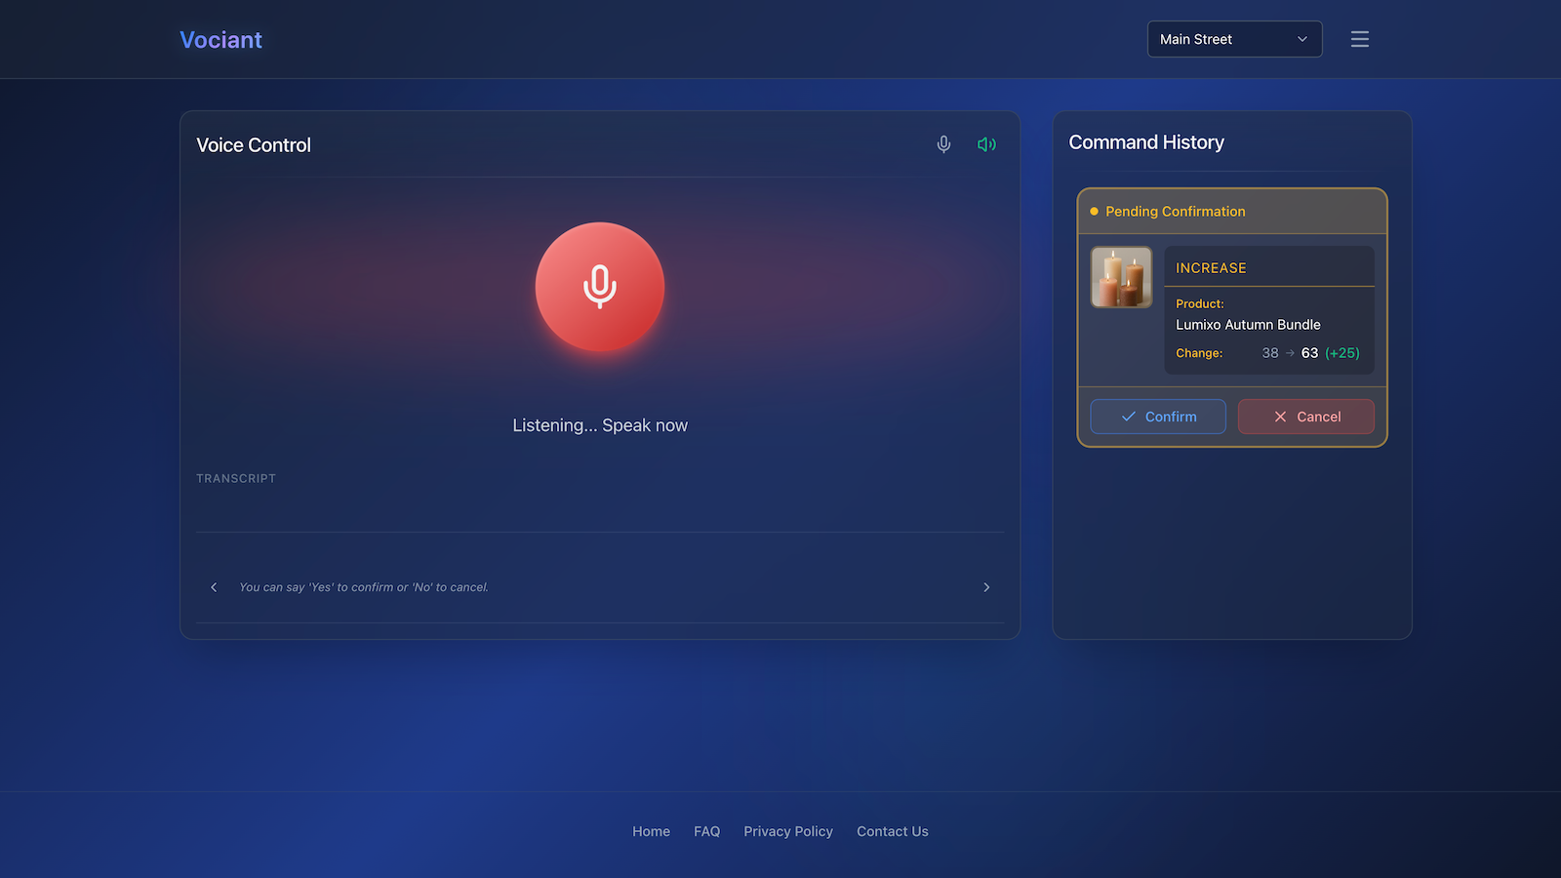Click the X icon inside Cancel button
Viewport: 1561px width, 878px height.
pos(1281,417)
